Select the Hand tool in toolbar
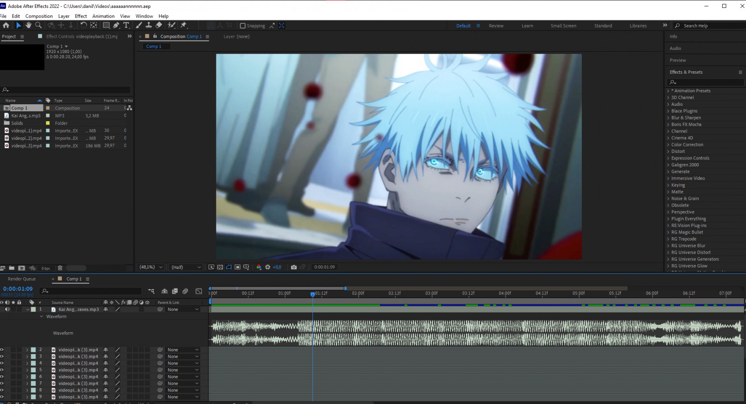This screenshot has width=746, height=404. (x=28, y=25)
